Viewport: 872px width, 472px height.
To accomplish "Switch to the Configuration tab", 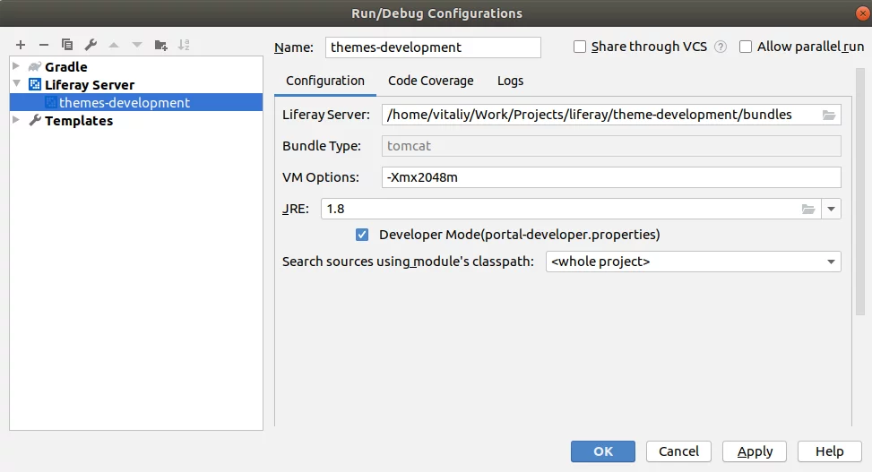I will (x=325, y=81).
